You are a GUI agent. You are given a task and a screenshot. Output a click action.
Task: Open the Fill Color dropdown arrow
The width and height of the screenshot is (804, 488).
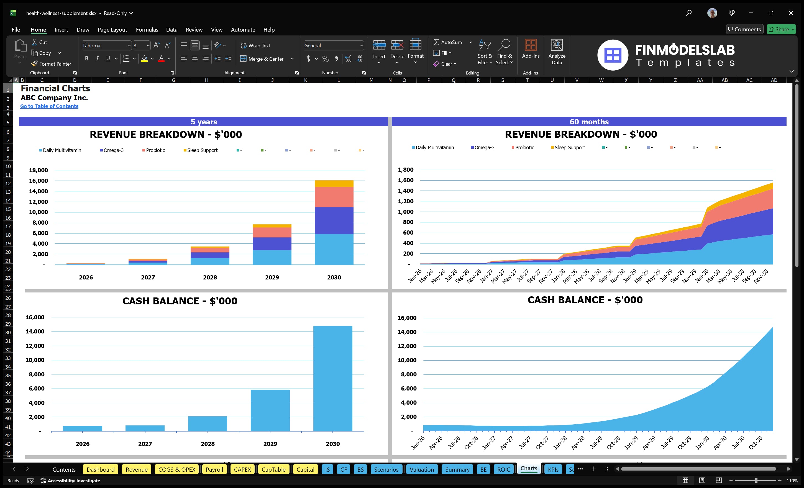[x=152, y=59]
